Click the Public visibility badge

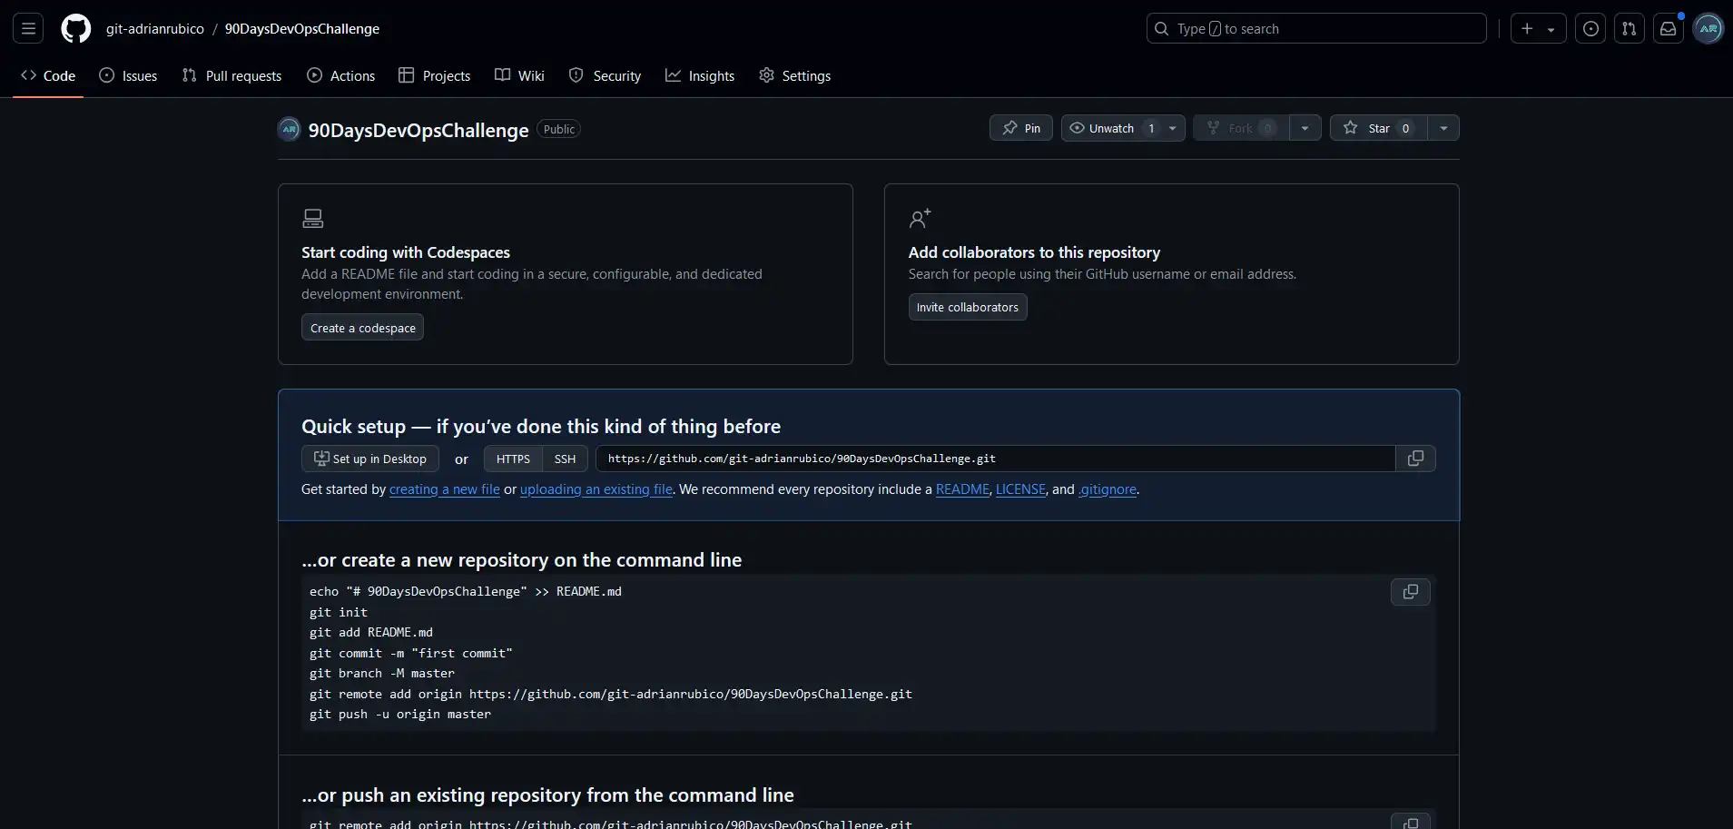559,129
